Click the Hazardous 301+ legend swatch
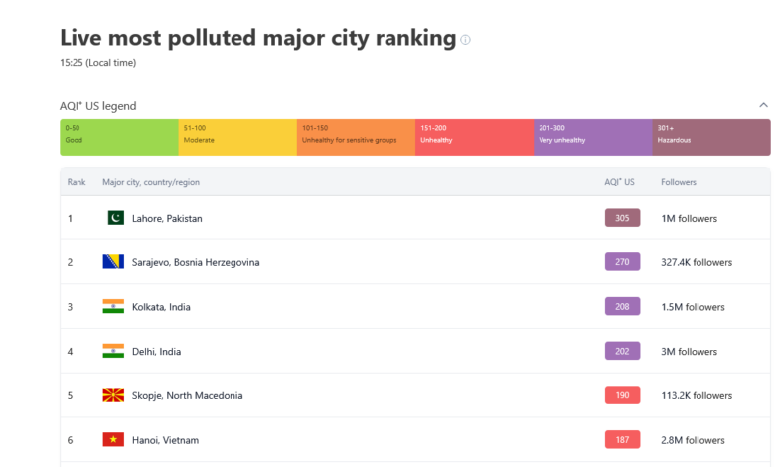The height and width of the screenshot is (467, 775). pos(710,137)
